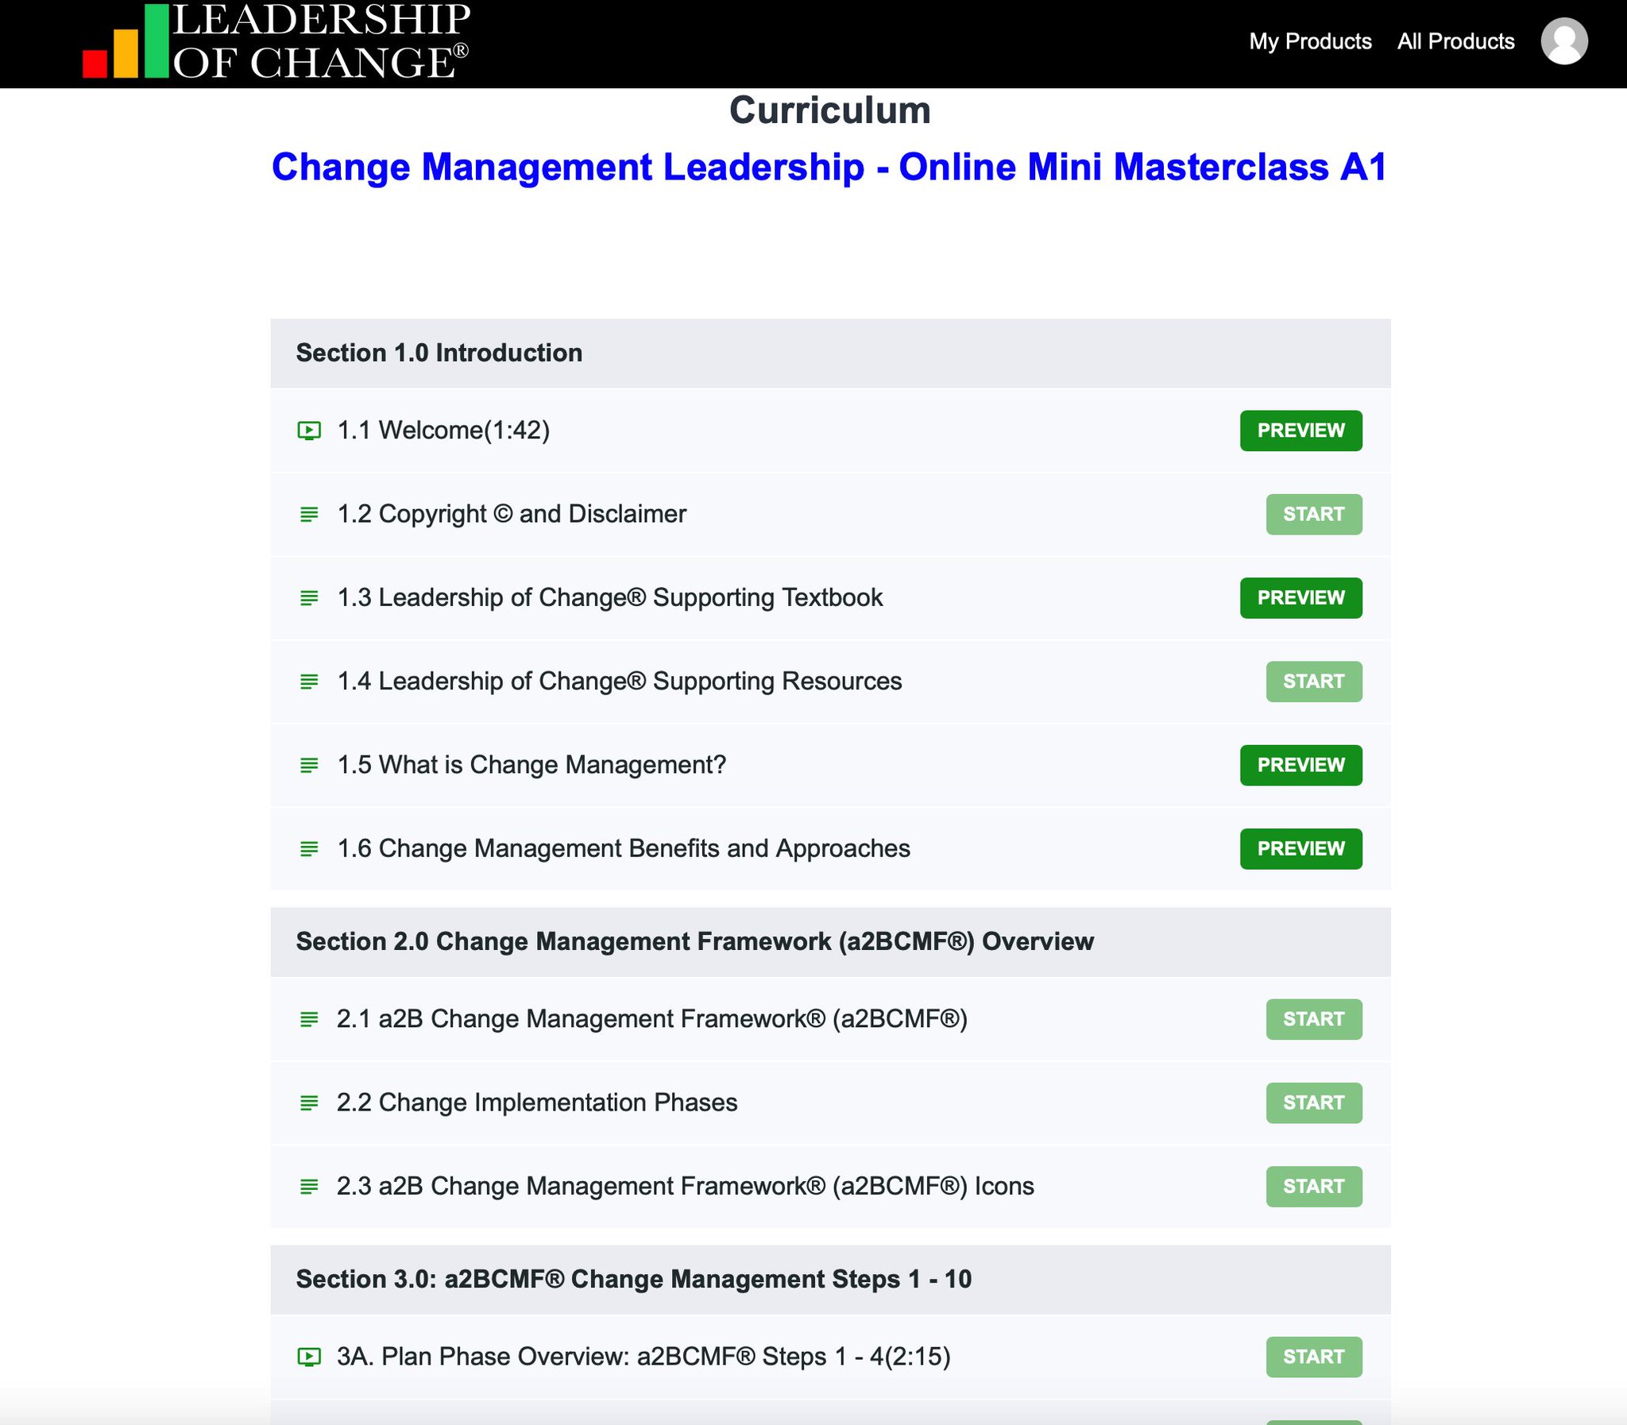This screenshot has width=1627, height=1425.
Task: Click the document icon next to 1.4 Supporting Resources
Action: (309, 682)
